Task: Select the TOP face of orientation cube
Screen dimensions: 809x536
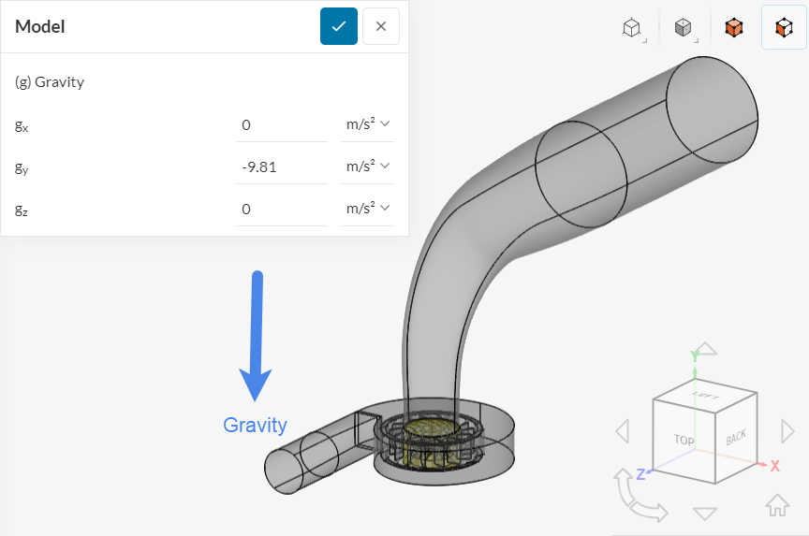Action: point(684,439)
